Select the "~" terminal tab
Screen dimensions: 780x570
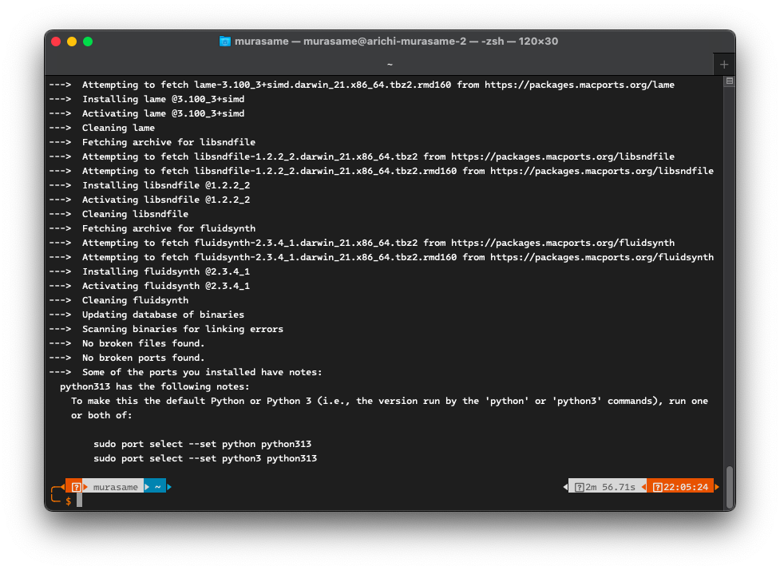(x=389, y=64)
